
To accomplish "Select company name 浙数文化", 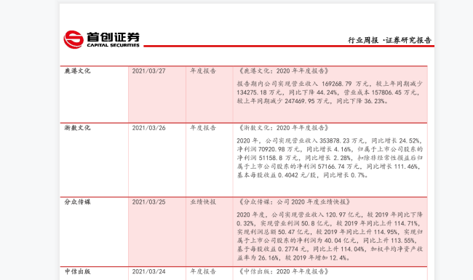I will [x=77, y=128].
